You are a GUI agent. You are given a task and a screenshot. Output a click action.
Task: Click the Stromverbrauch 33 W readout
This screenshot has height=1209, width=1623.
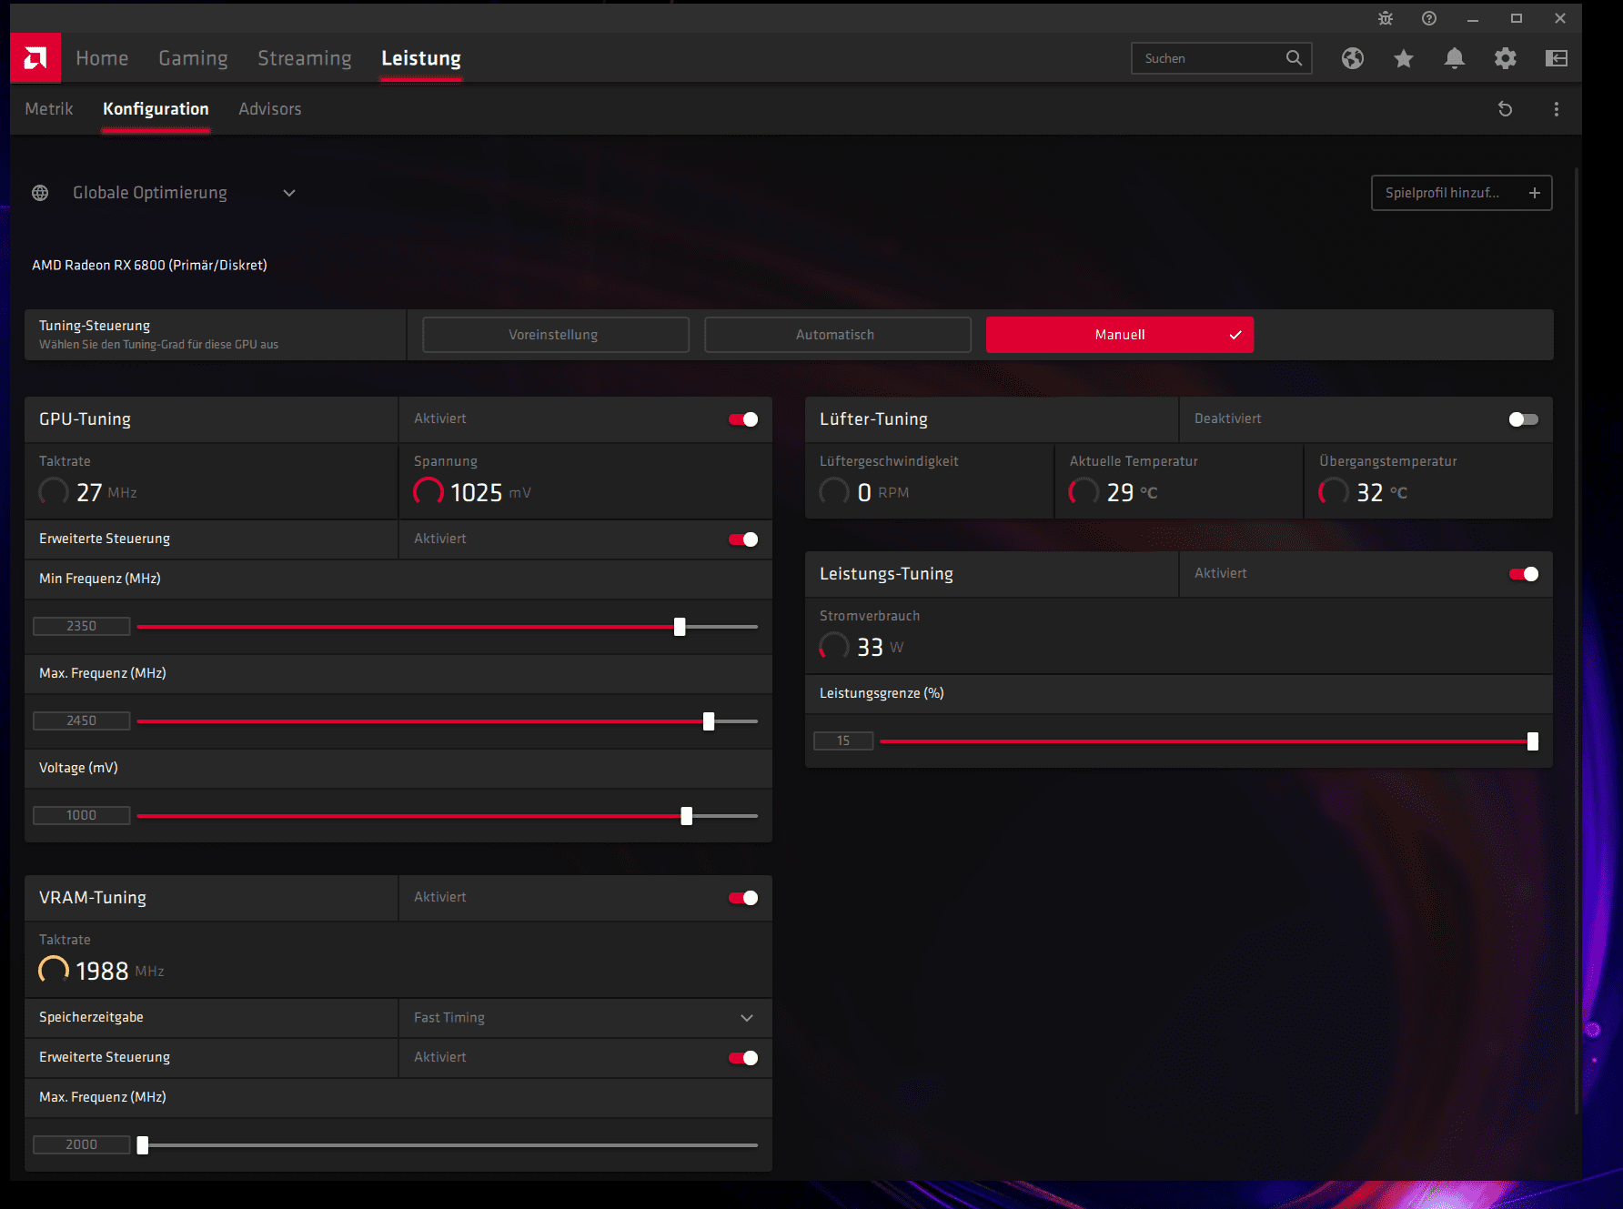click(862, 647)
